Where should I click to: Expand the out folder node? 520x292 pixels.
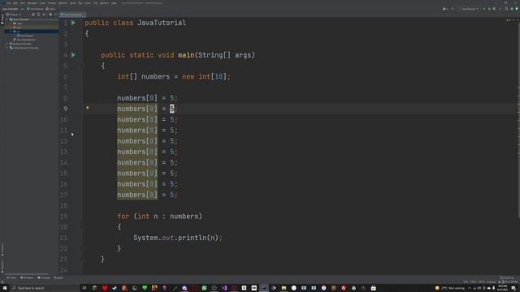[x=11, y=28]
